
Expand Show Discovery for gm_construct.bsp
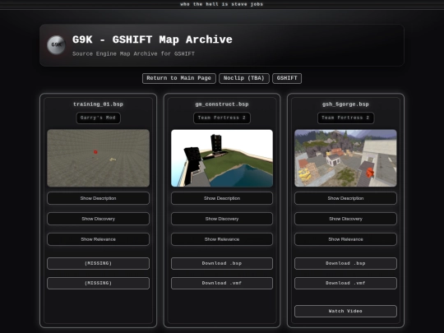click(222, 219)
